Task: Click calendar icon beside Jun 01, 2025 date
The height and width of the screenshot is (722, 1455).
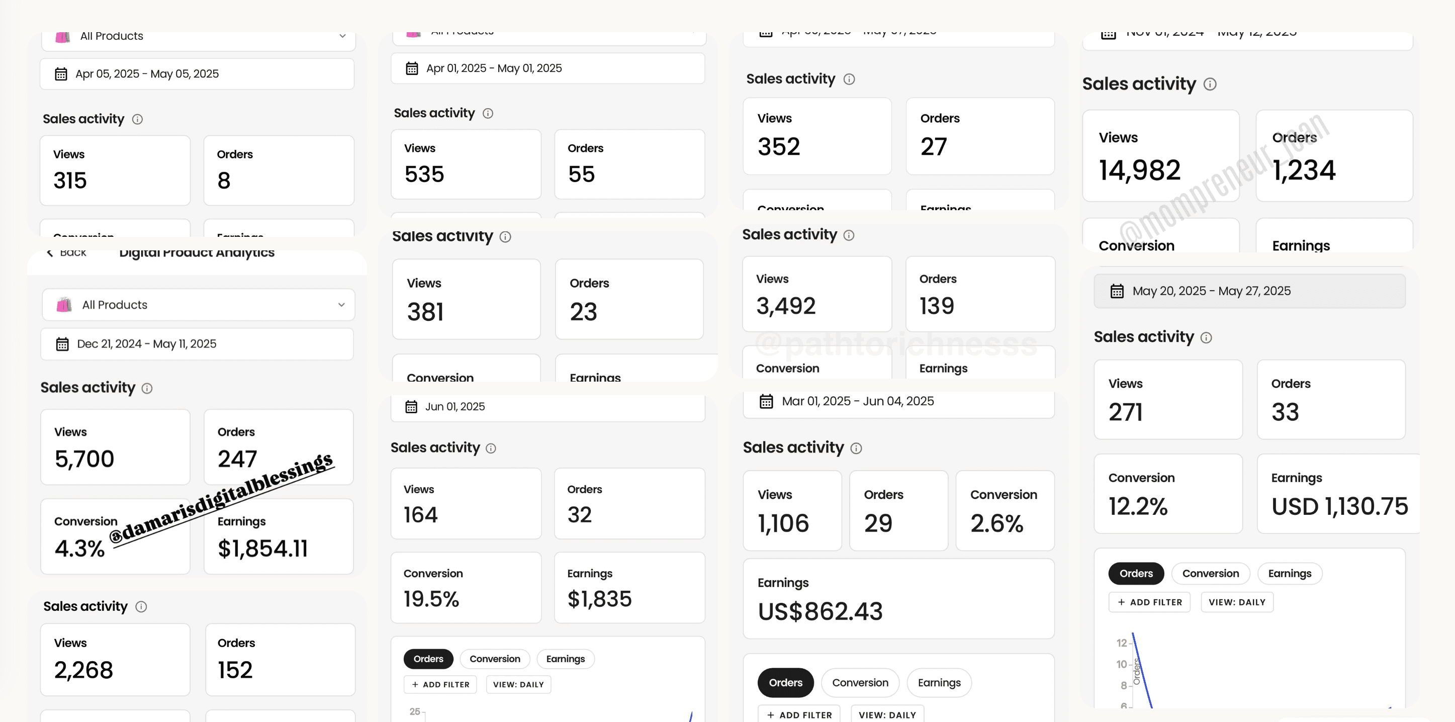Action: click(411, 407)
